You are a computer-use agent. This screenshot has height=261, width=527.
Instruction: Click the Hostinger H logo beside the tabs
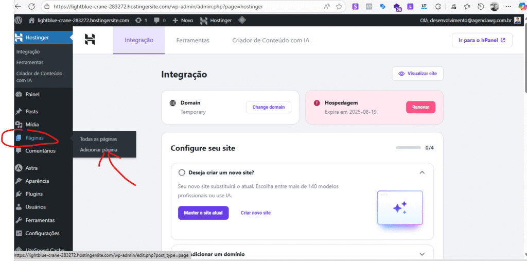tap(90, 39)
